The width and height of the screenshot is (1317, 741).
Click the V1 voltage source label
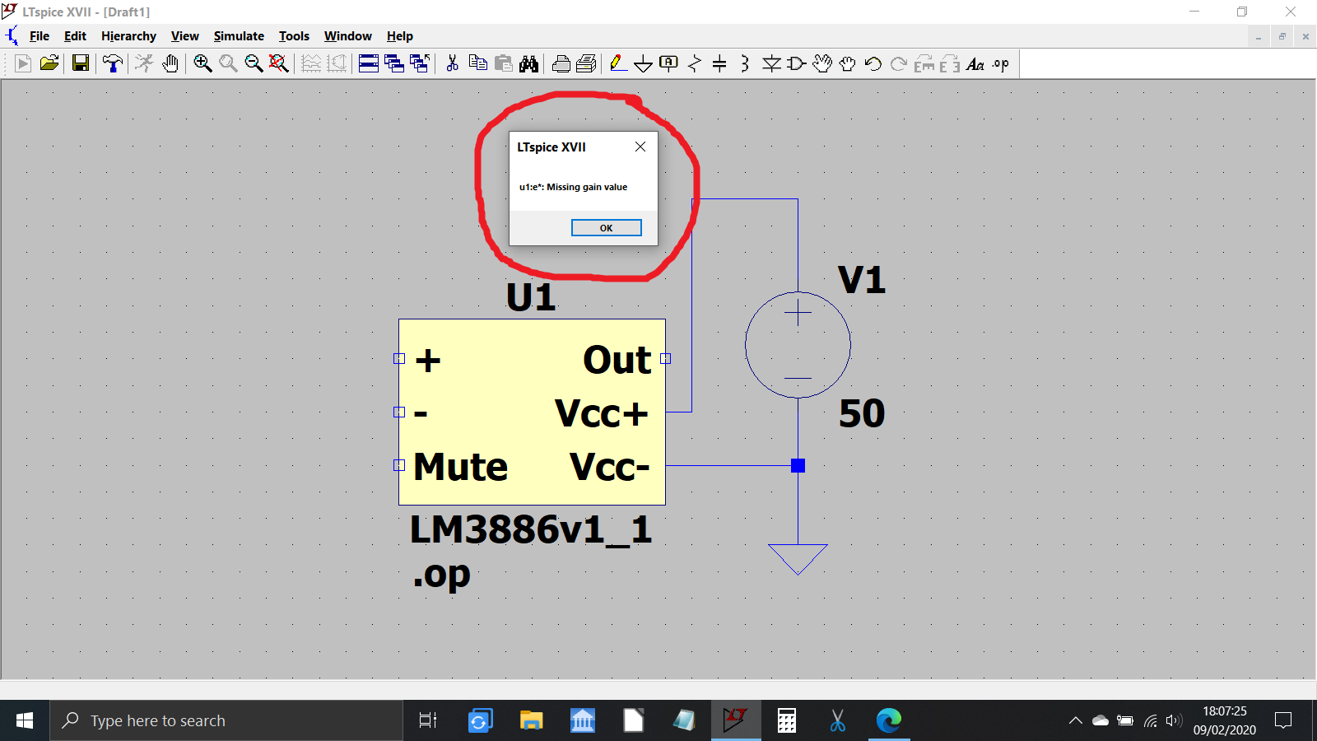pyautogui.click(x=862, y=280)
